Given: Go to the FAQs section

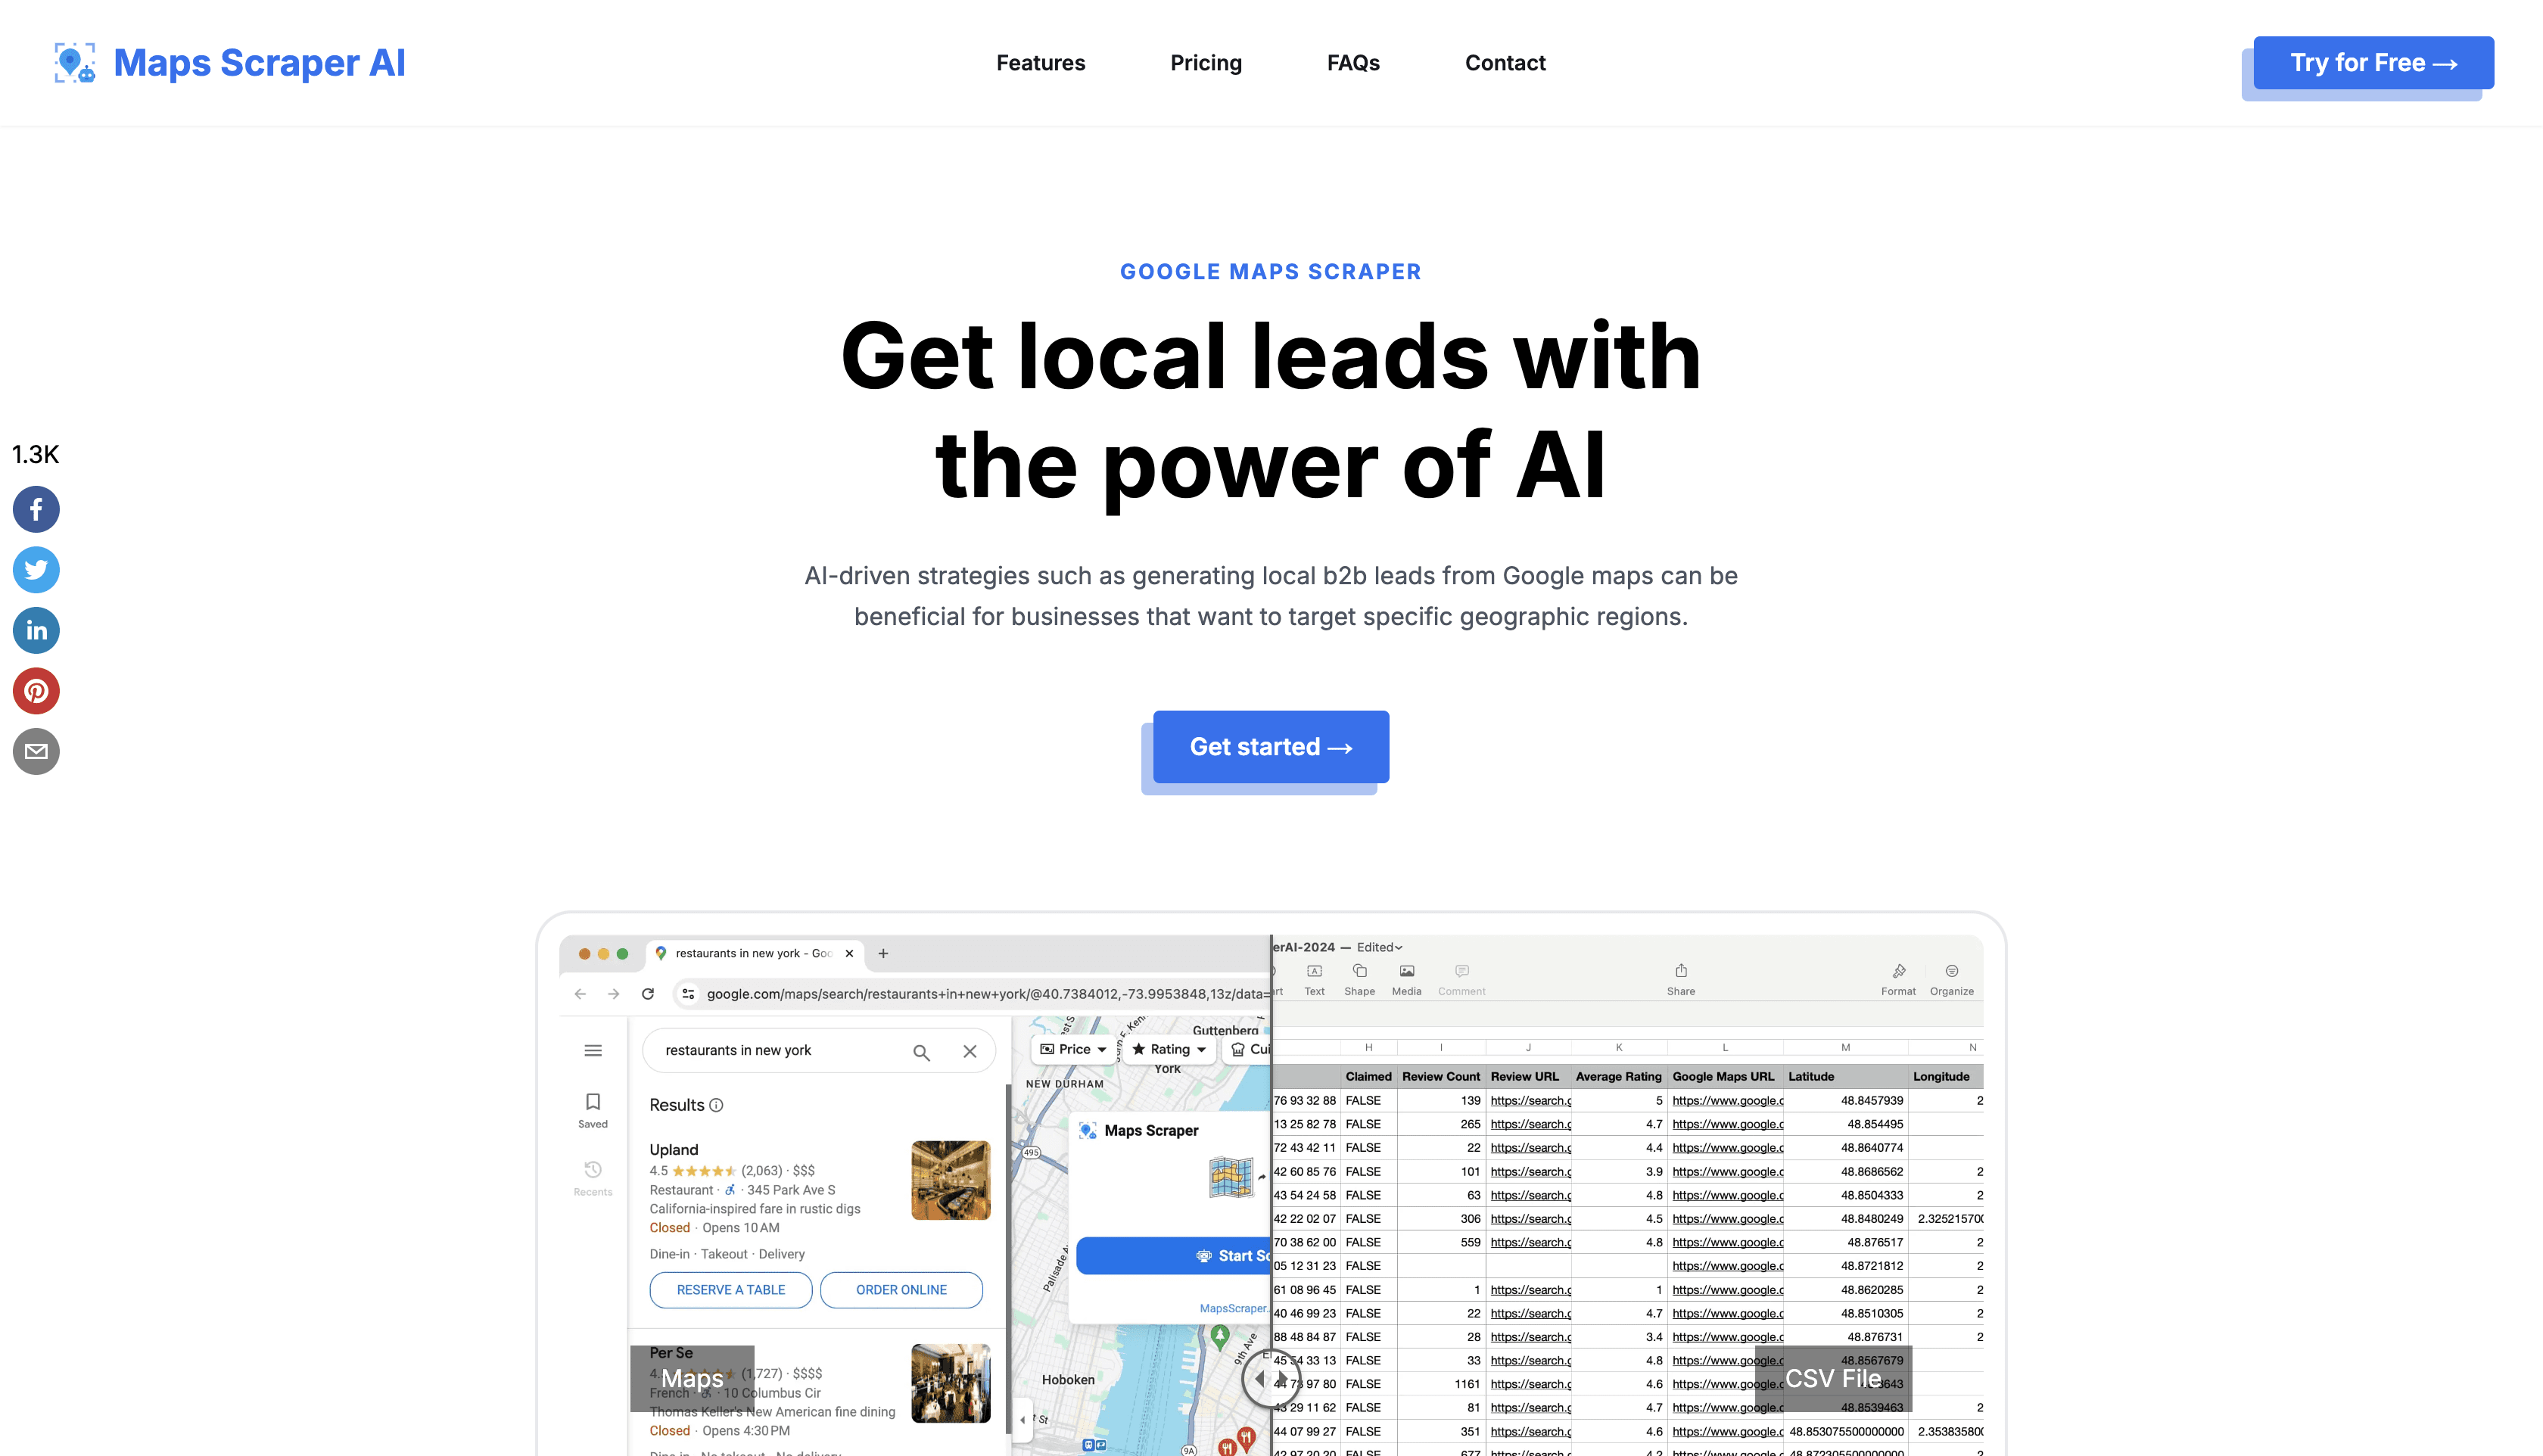Looking at the screenshot, I should tap(1353, 63).
